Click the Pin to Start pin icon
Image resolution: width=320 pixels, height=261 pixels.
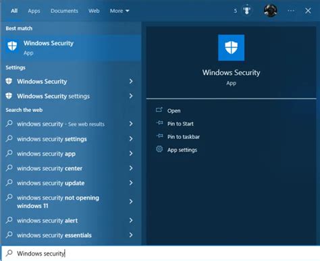[x=159, y=123]
